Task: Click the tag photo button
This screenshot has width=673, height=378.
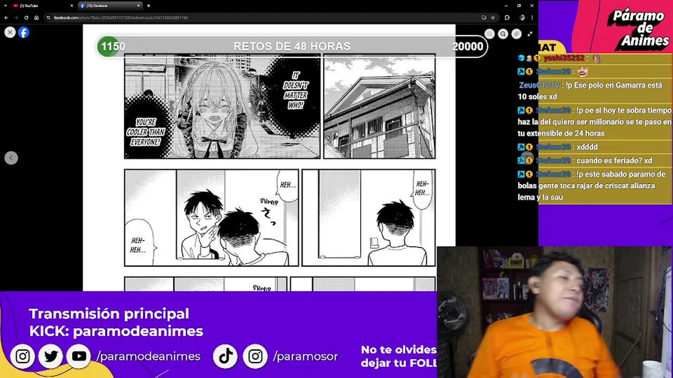Action: (x=516, y=34)
